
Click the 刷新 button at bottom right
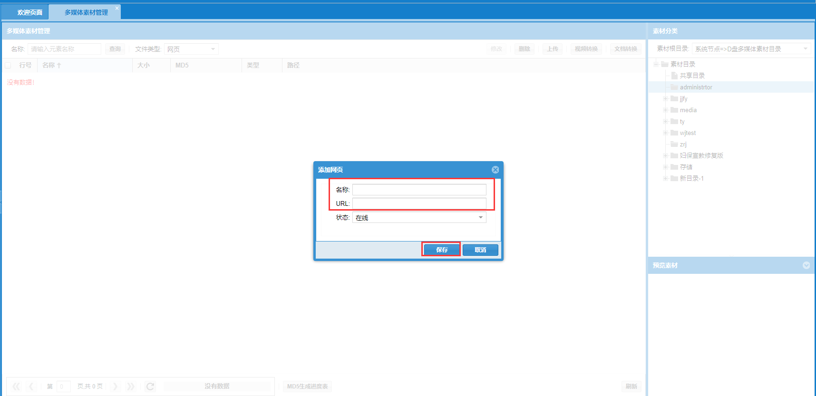coord(631,386)
